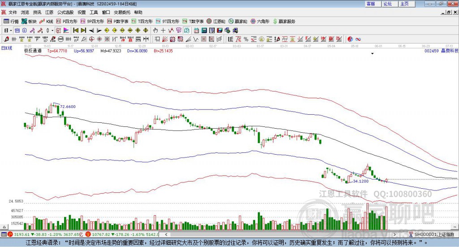Open the calendar icon showing 21
This screenshot has width=459, height=247.
(x=196, y=30)
